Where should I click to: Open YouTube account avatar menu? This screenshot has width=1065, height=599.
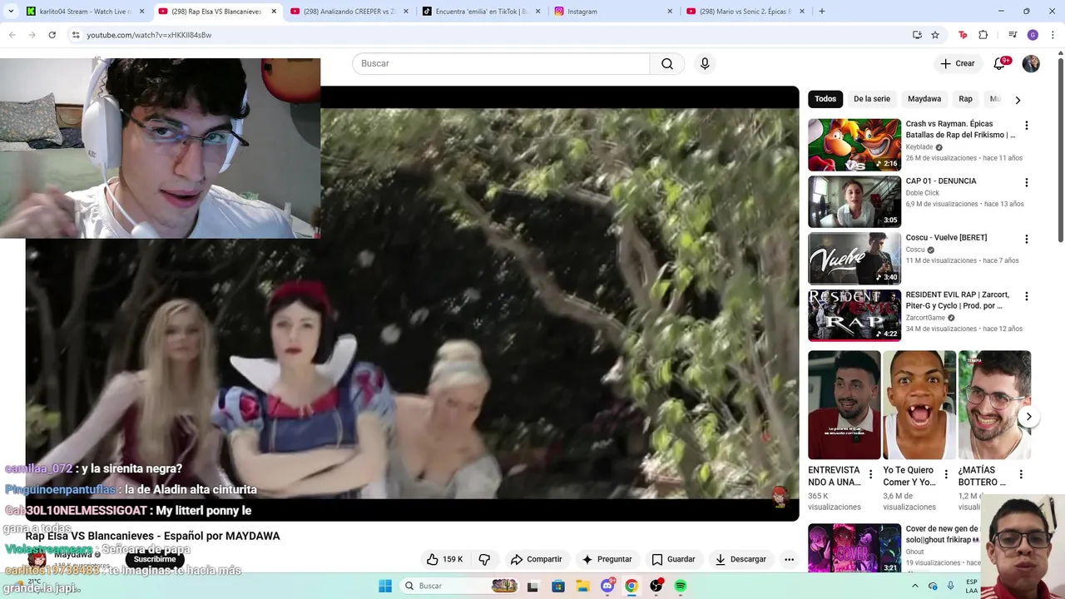click(x=1031, y=64)
